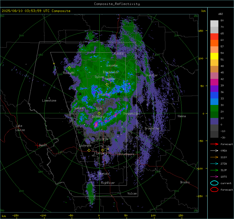234x219 pixels.
Task: Click the Olds city label
Action: 99,109
